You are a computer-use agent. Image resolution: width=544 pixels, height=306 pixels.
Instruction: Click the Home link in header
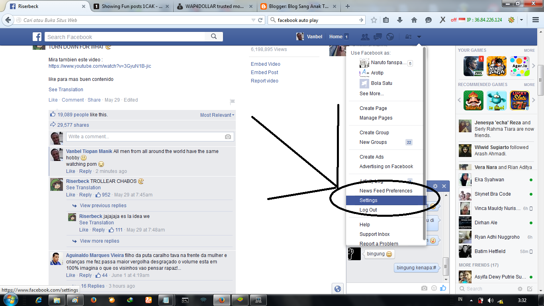[x=336, y=37]
